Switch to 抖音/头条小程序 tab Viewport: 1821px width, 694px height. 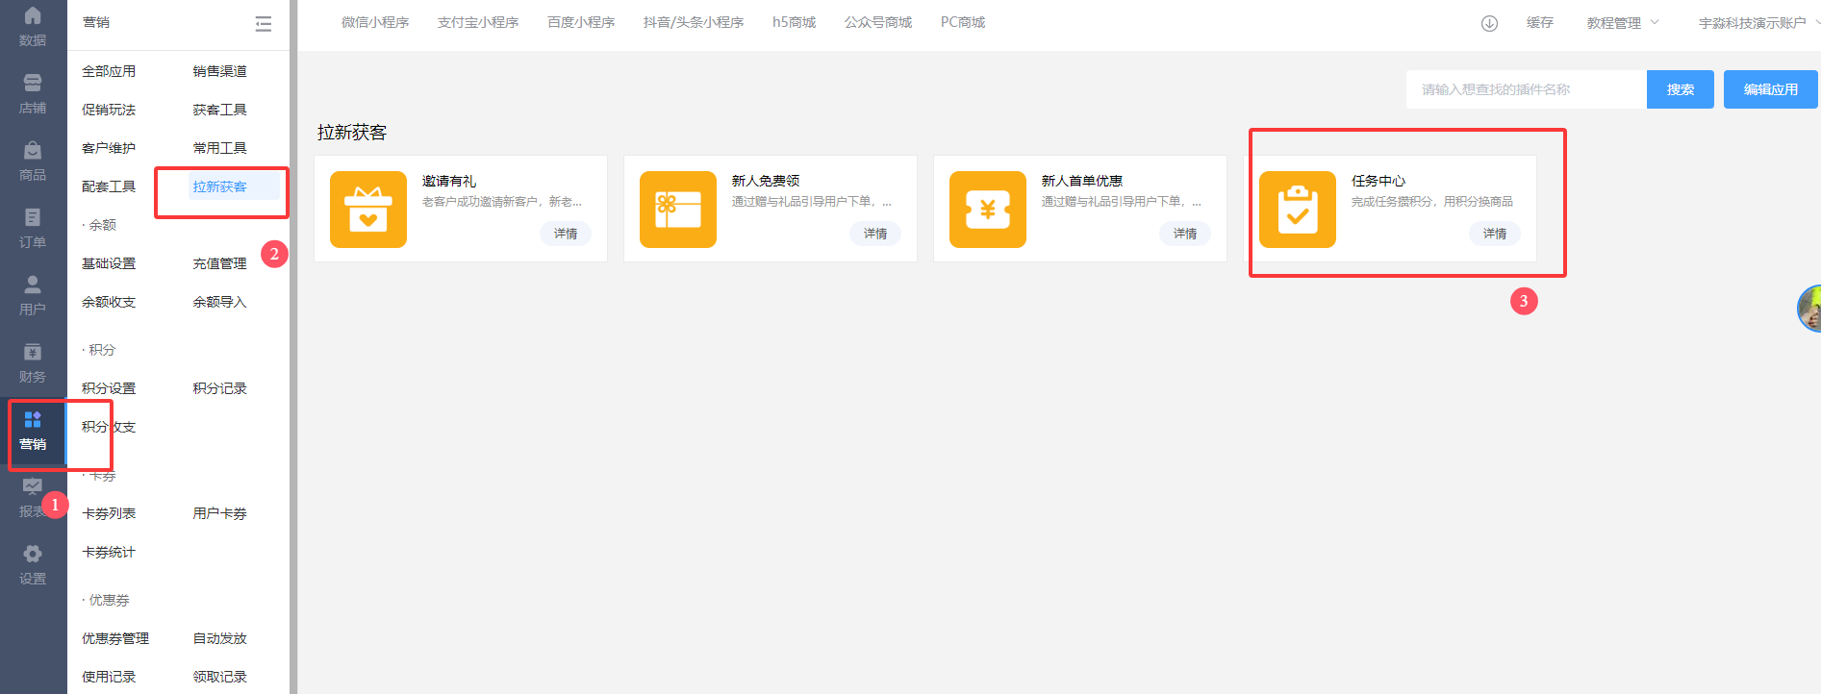tap(694, 22)
